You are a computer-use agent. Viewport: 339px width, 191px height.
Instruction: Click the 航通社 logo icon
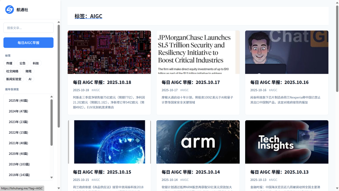point(9,9)
